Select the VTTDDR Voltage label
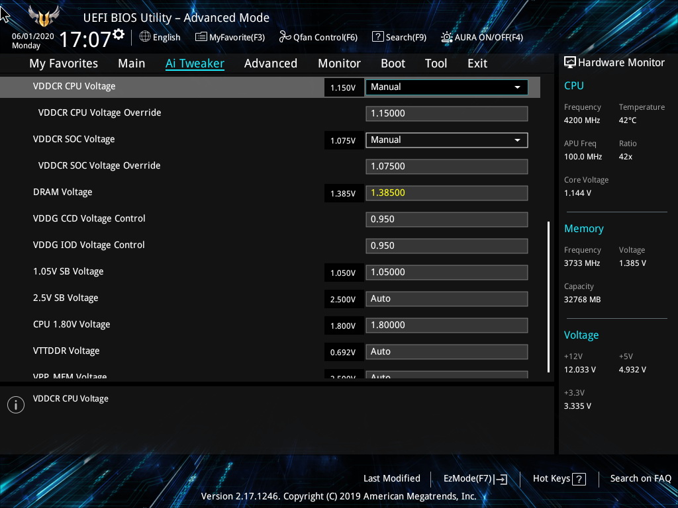 click(x=66, y=351)
